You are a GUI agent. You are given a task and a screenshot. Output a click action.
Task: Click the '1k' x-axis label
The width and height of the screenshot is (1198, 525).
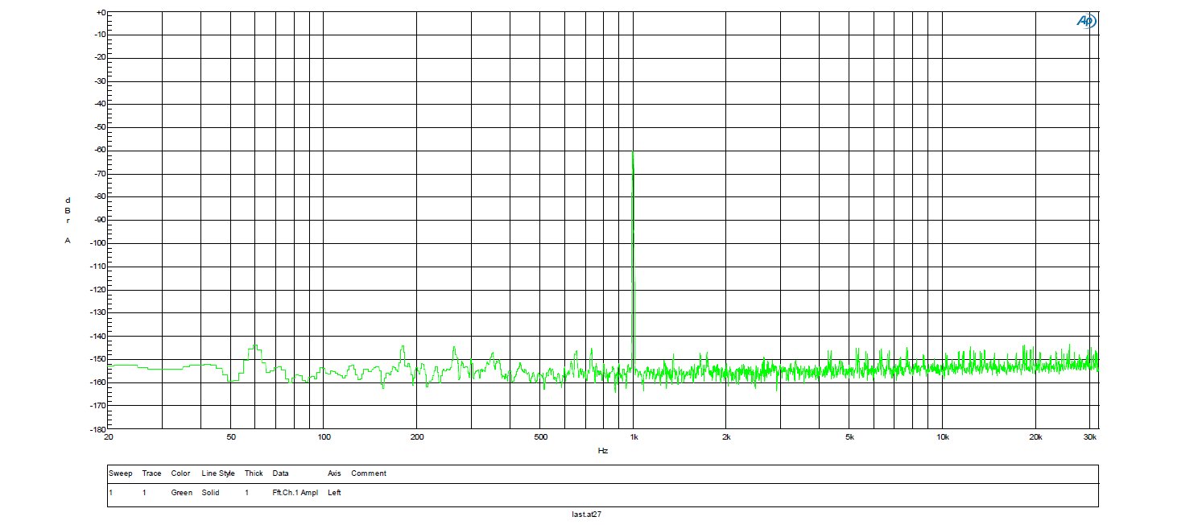634,437
